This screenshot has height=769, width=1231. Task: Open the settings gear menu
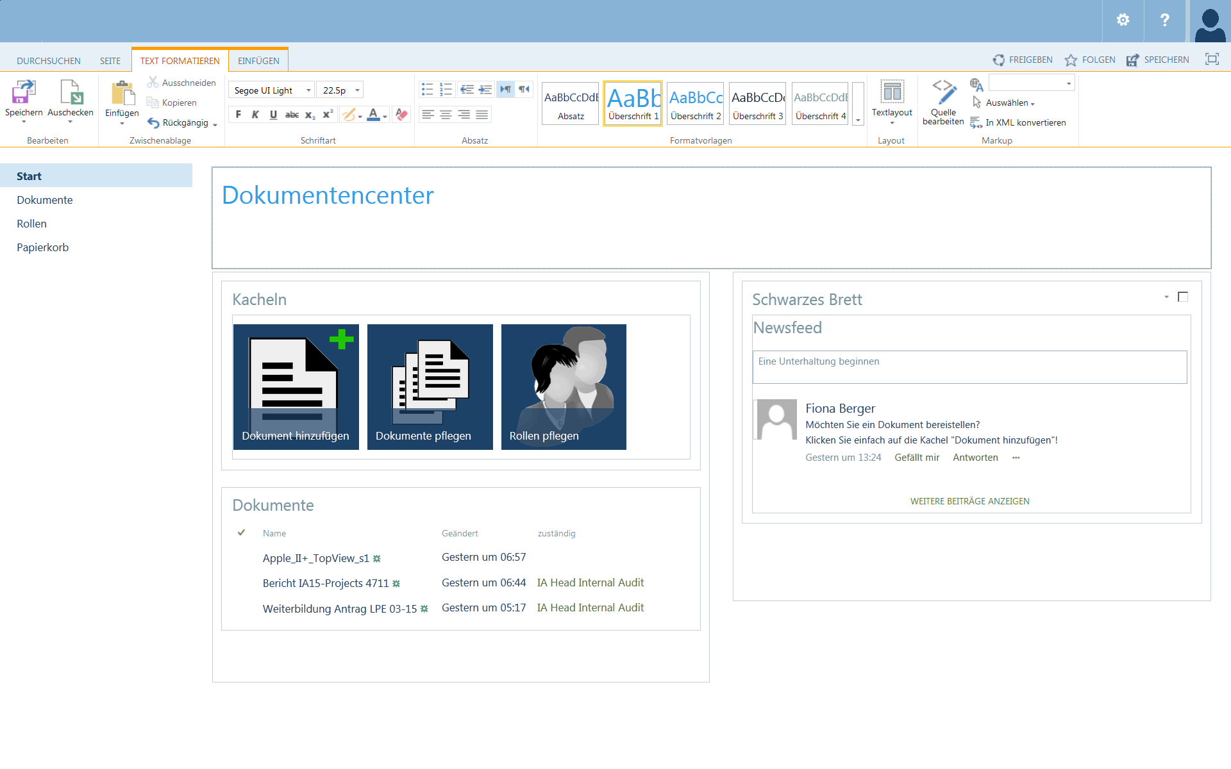coord(1123,21)
